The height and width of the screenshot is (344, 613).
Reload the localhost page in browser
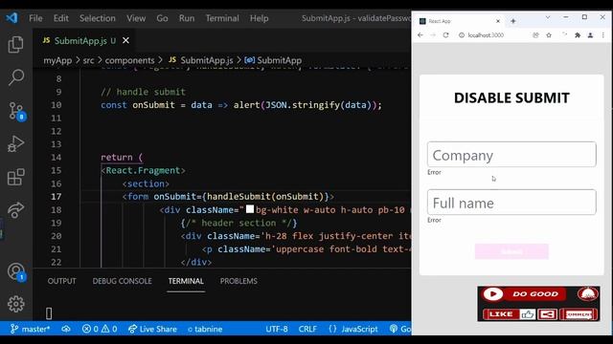(445, 35)
